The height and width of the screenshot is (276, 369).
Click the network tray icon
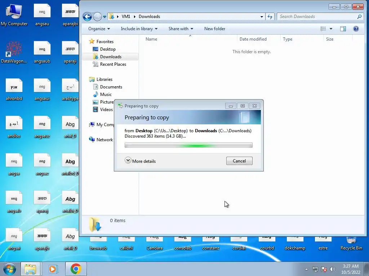pyautogui.click(x=315, y=269)
